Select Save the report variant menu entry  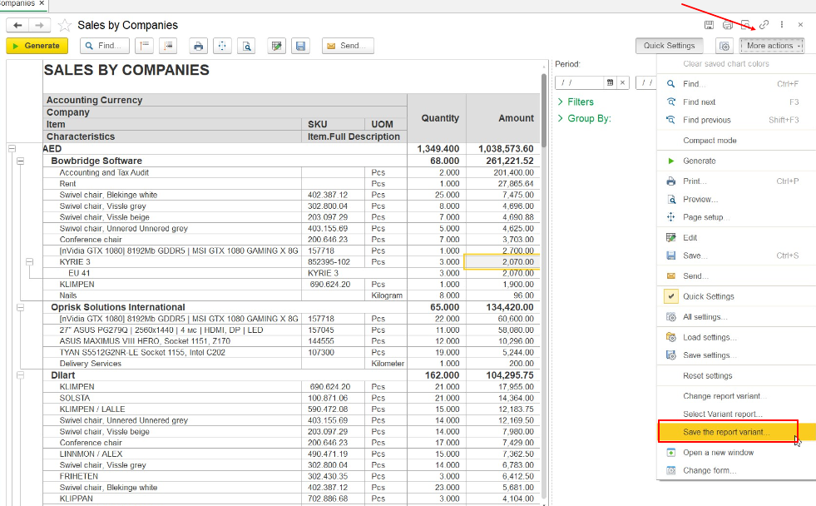pos(726,432)
